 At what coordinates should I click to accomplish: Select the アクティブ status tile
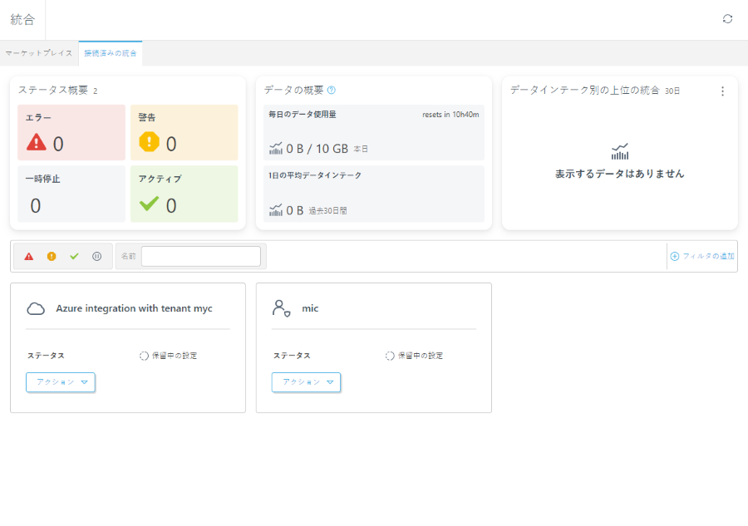point(185,194)
